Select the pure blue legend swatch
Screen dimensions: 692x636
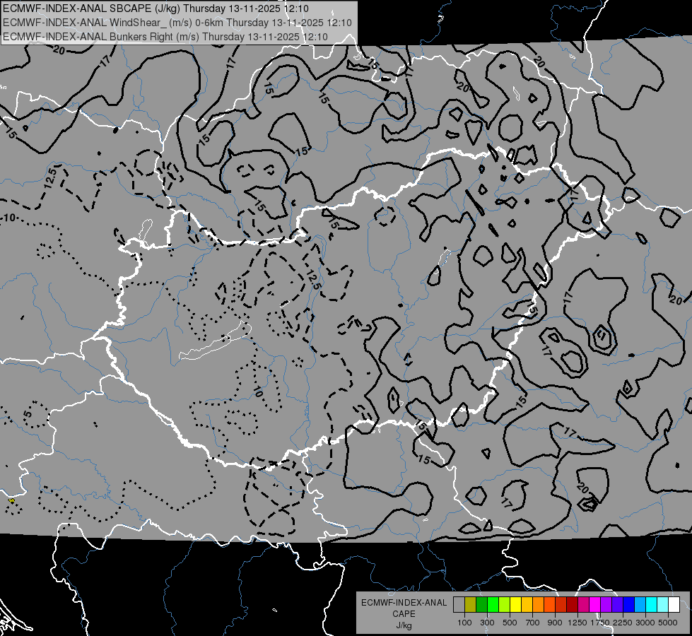click(x=628, y=604)
